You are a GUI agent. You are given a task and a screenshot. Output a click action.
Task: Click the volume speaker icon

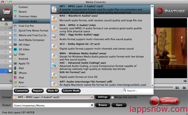pyautogui.click(x=185, y=81)
